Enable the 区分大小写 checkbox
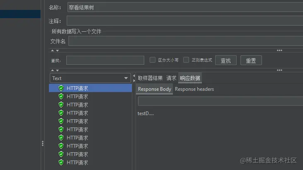This screenshot has width=303, height=170. coord(153,60)
